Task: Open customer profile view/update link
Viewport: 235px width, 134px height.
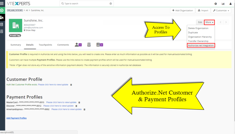Action: (x=53, y=85)
